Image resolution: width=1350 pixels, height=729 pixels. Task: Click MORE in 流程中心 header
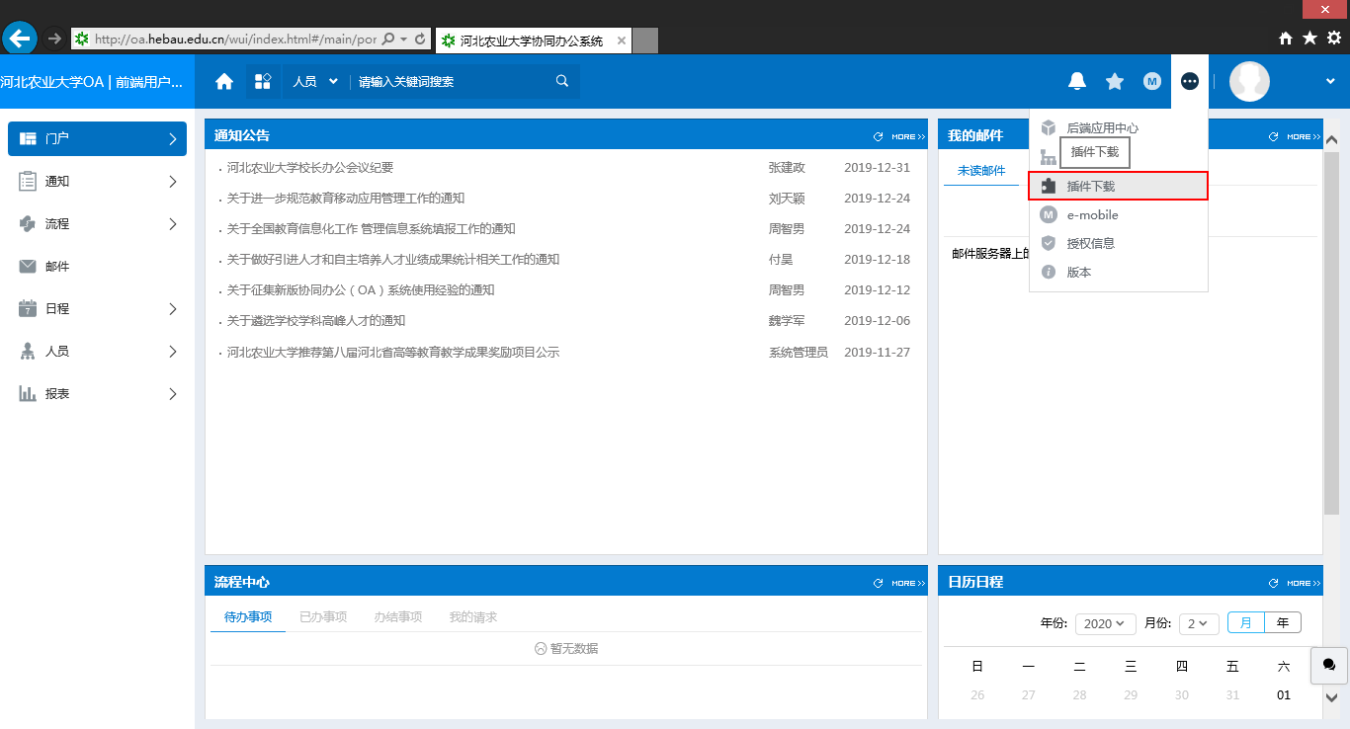point(907,583)
